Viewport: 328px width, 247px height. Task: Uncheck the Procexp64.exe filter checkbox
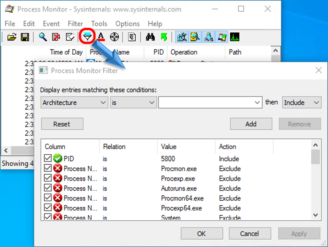48,207
